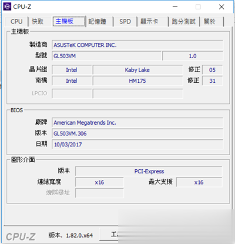Screen dimensions: 235x244
Task: Click the maximize button in title bar
Action: tap(198, 7)
